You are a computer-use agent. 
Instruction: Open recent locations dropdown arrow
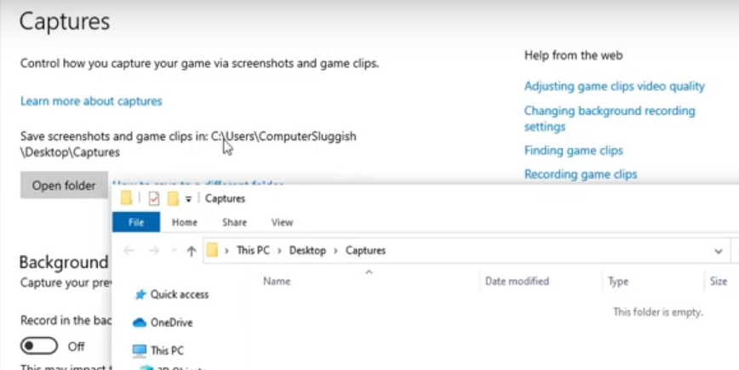point(174,250)
